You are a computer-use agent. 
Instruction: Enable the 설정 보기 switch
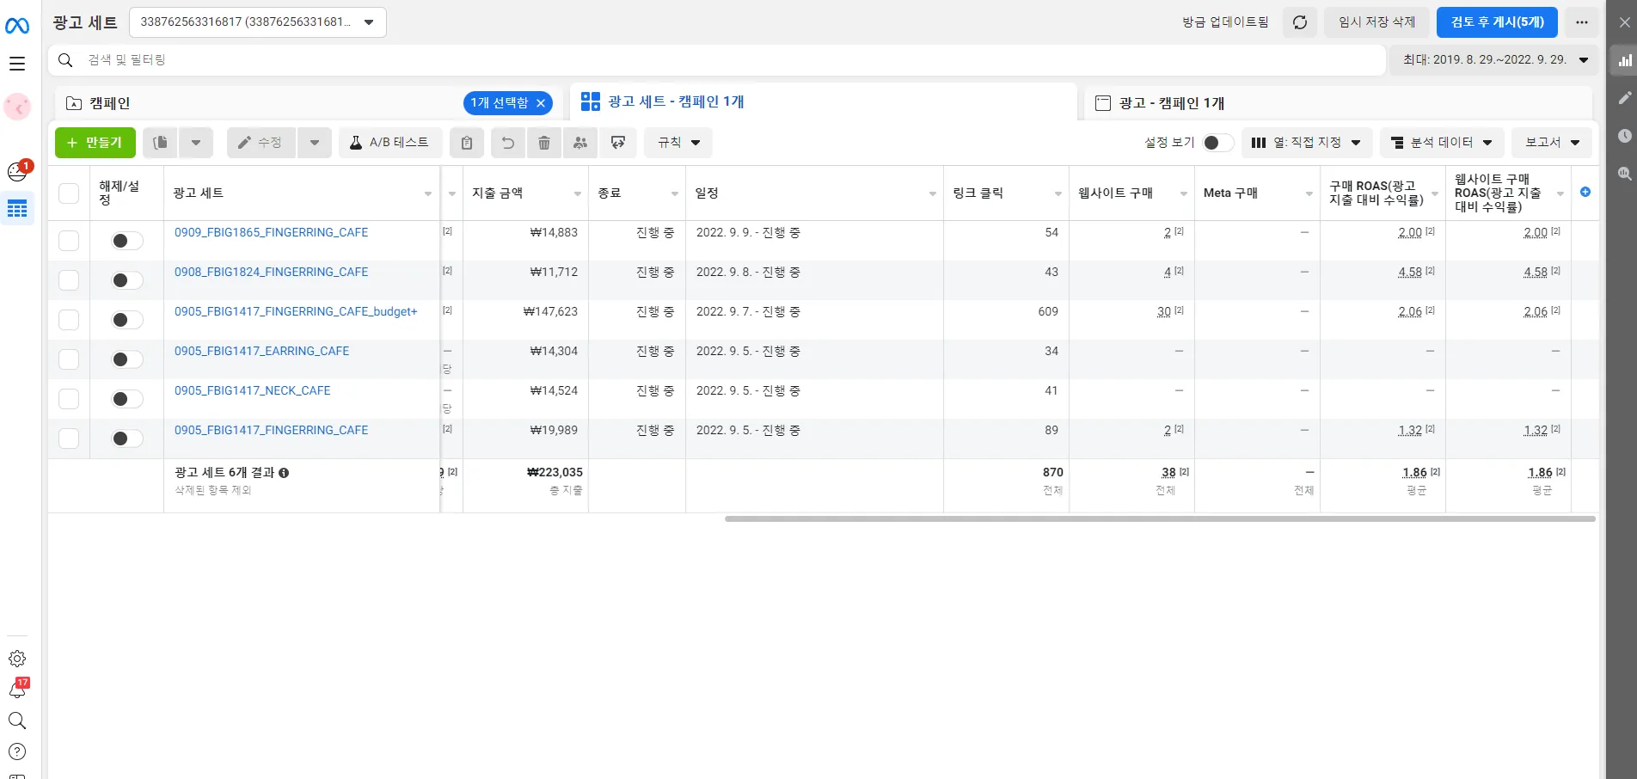[1217, 143]
